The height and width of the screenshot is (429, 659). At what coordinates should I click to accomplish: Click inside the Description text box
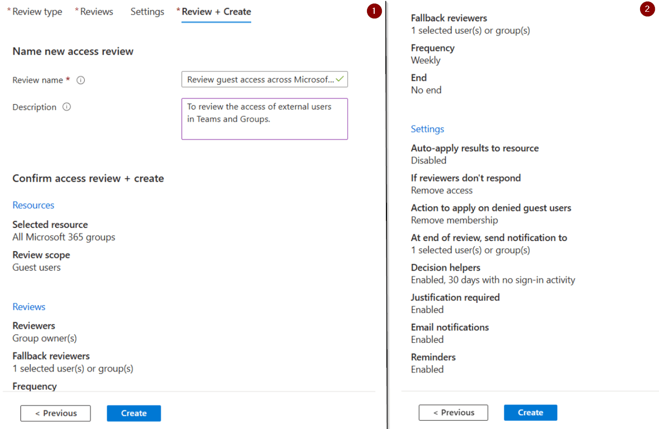[264, 119]
